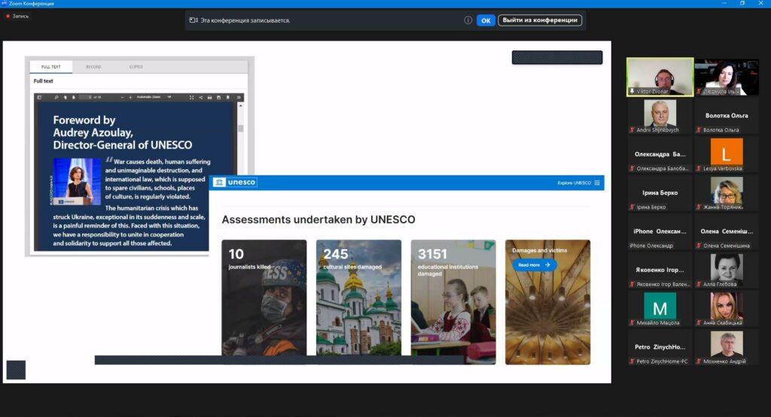The width and height of the screenshot is (771, 417).
Task: Open the PDF find magnifier tool
Action: click(56, 97)
